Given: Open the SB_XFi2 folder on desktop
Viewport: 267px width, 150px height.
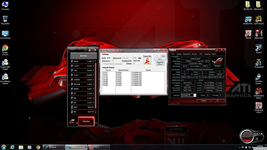Looking at the screenshot, I should (248, 6).
